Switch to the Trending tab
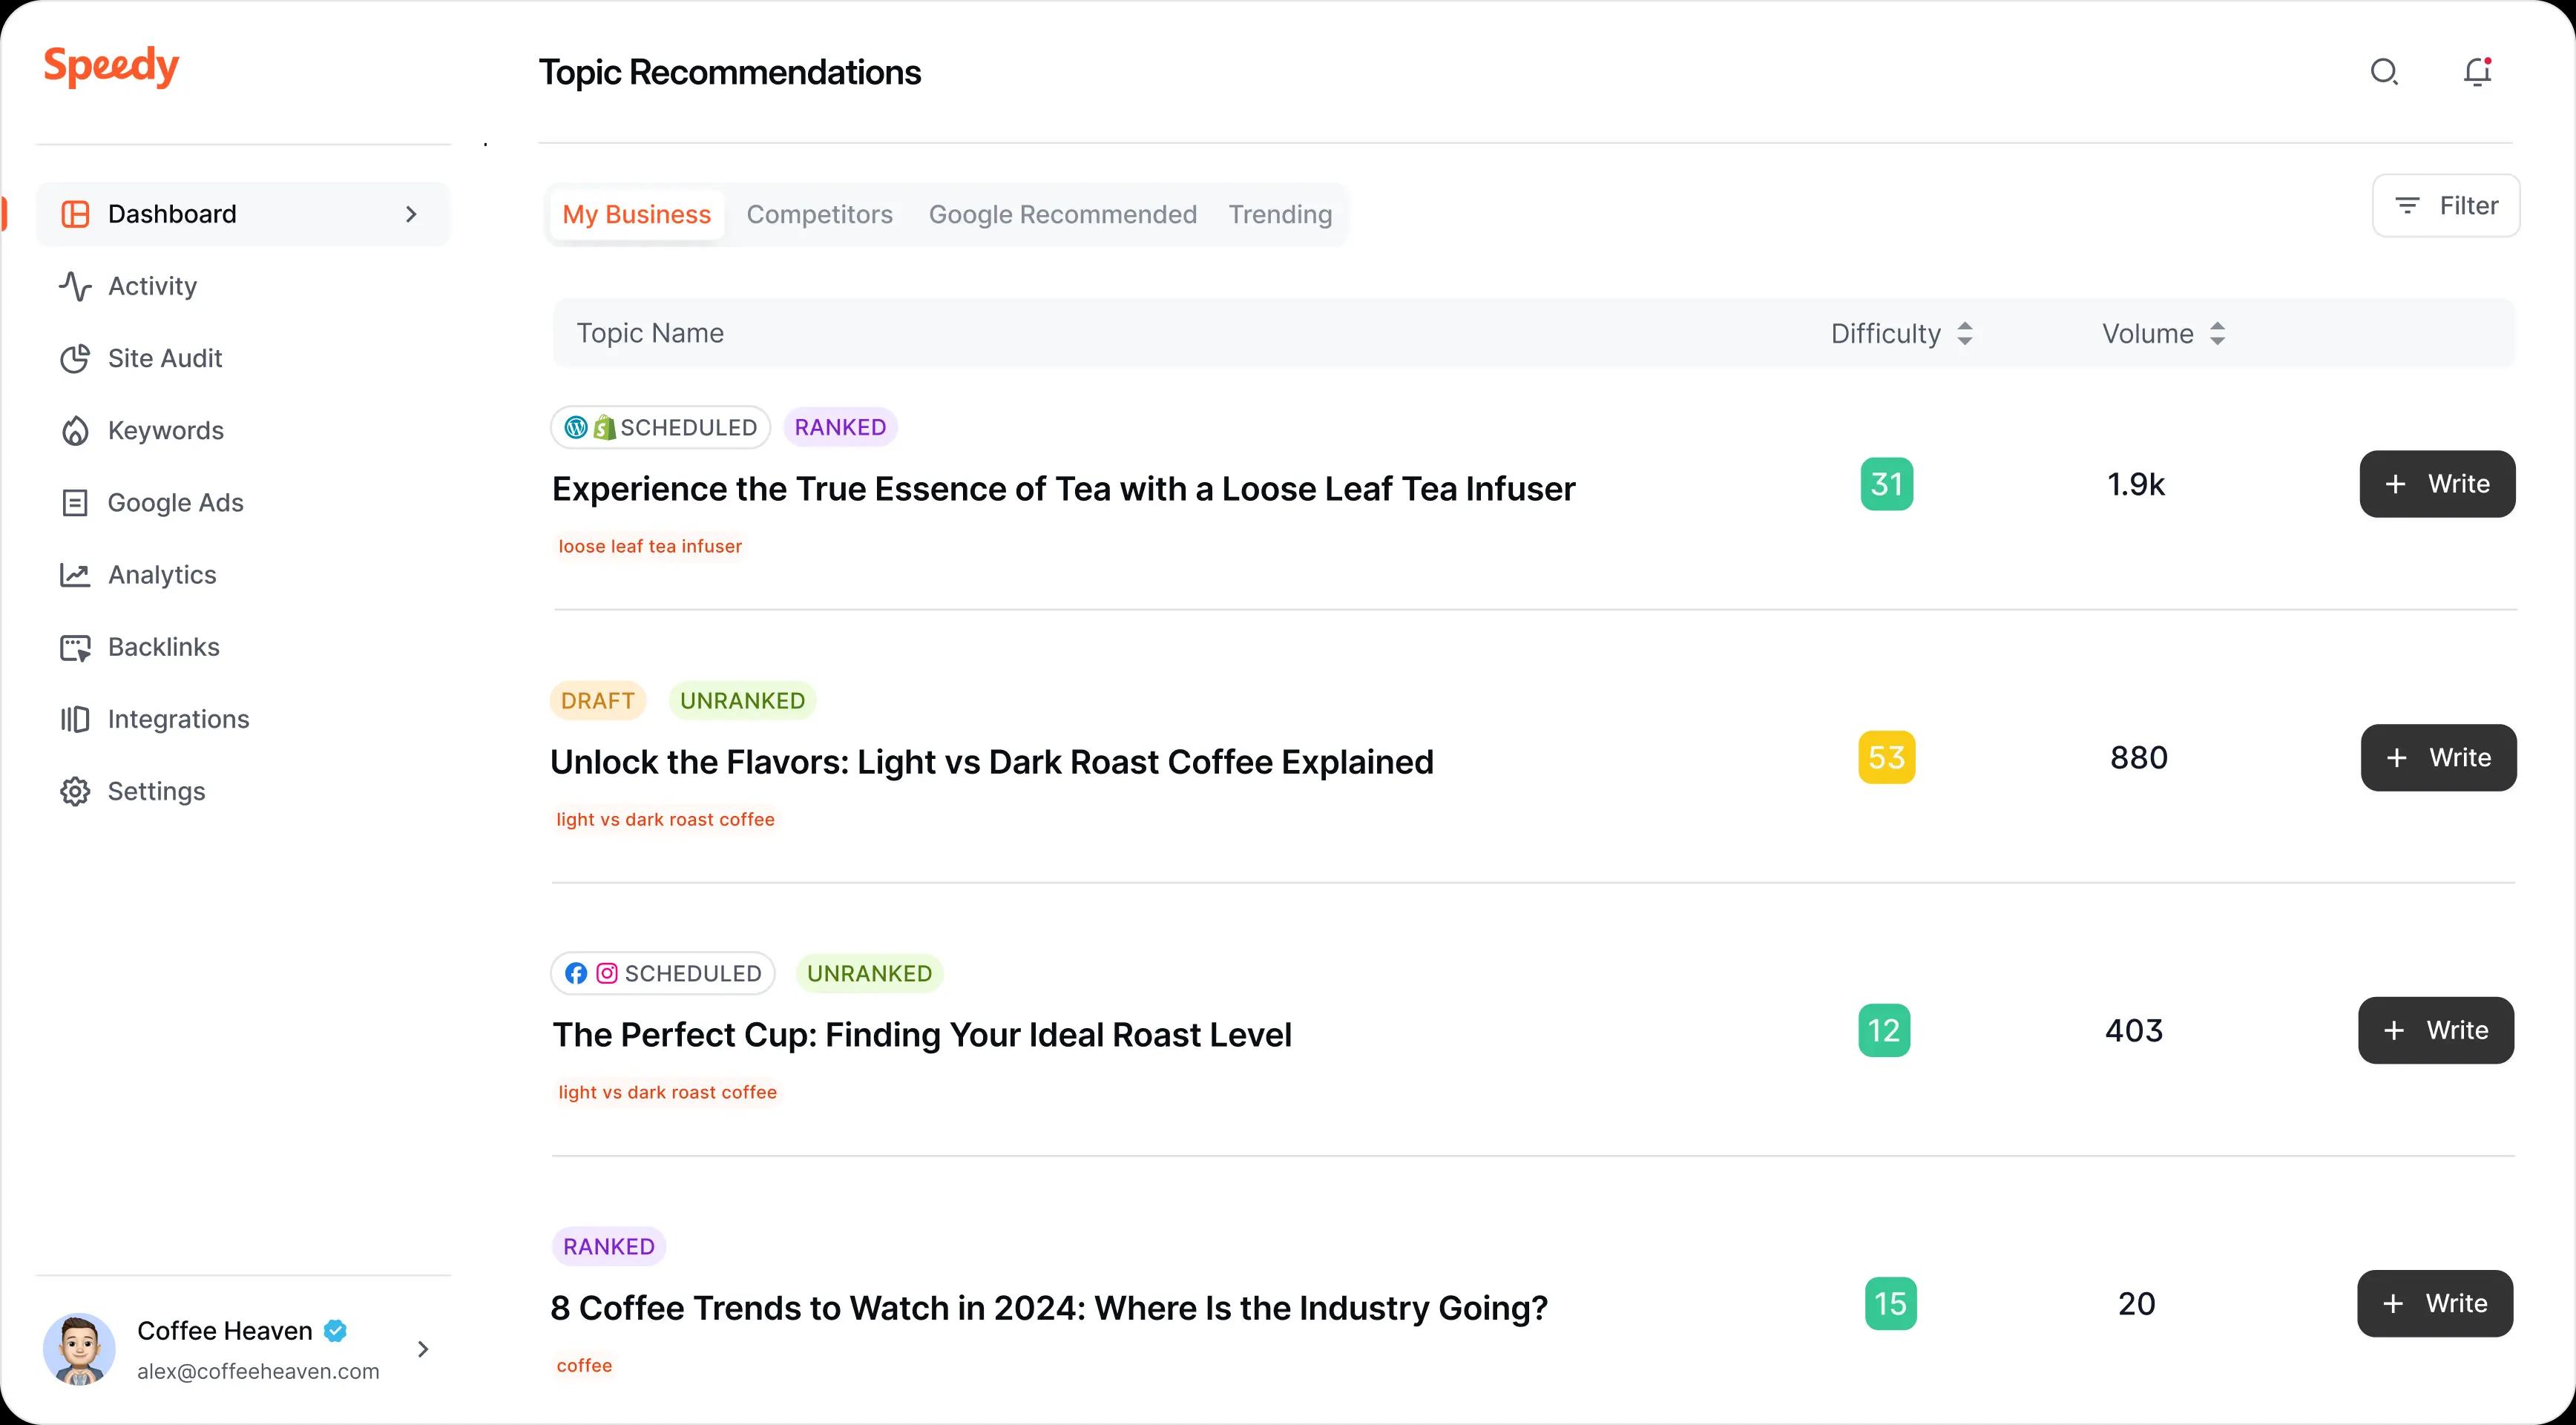This screenshot has width=2576, height=1425. [x=1280, y=214]
